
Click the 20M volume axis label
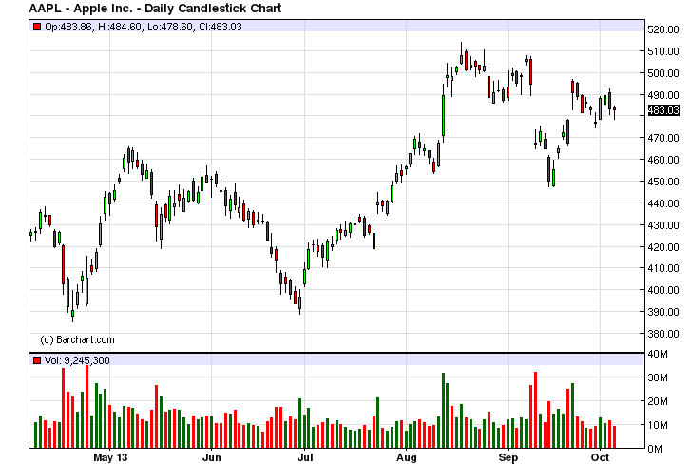coord(658,401)
